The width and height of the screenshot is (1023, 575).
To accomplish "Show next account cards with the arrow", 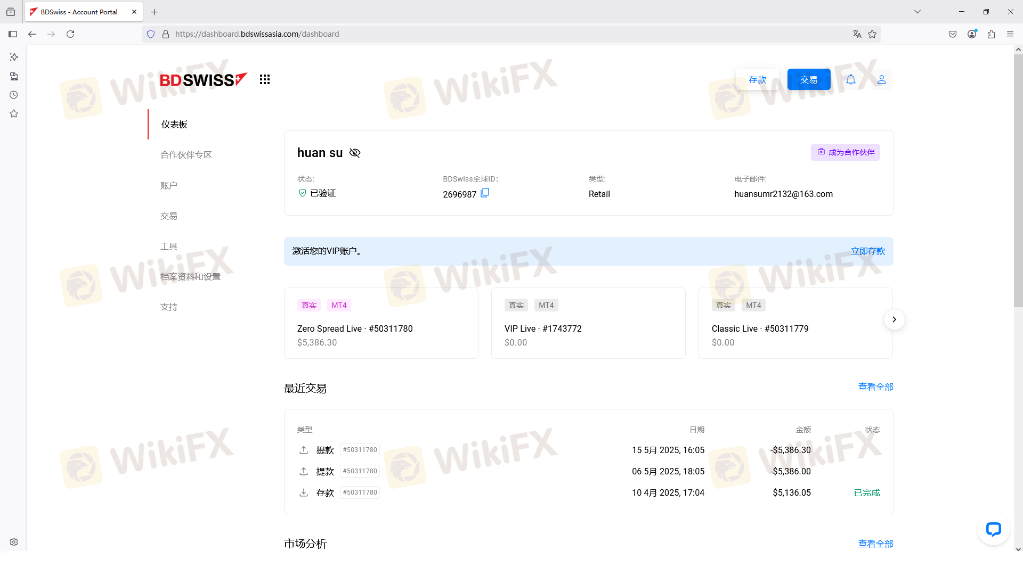I will pyautogui.click(x=895, y=319).
